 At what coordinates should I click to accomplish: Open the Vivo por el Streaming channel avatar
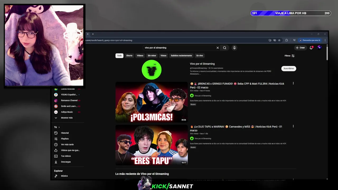pyautogui.click(x=152, y=70)
